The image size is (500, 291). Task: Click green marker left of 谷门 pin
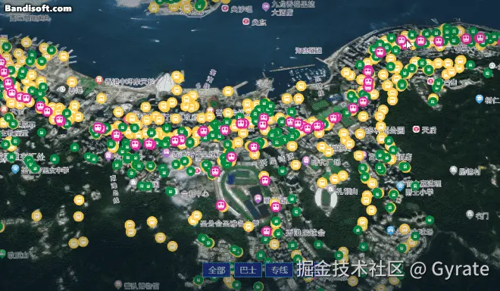click(430, 220)
